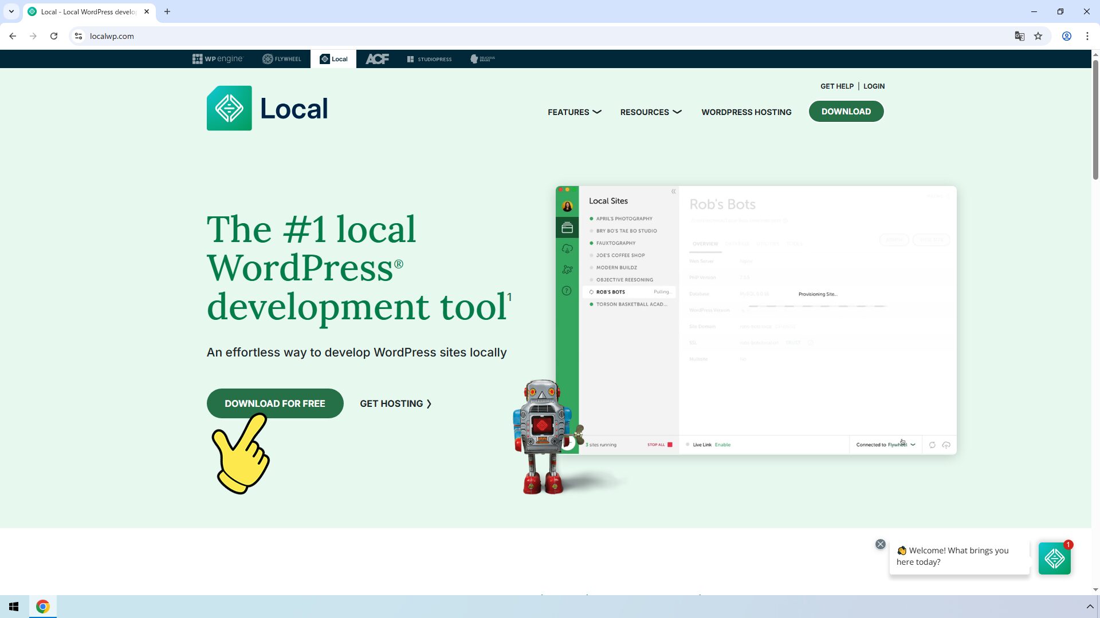Click the pull from cloud icon
1100x618 pixels.
coord(932,445)
